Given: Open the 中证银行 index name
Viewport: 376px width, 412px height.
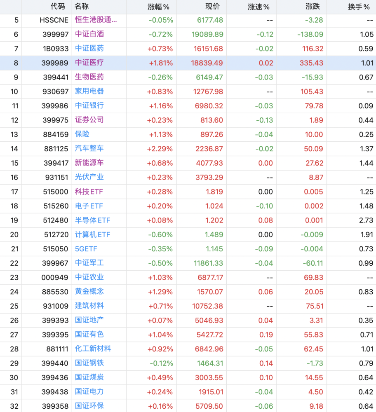Looking at the screenshot, I should 89,105.
